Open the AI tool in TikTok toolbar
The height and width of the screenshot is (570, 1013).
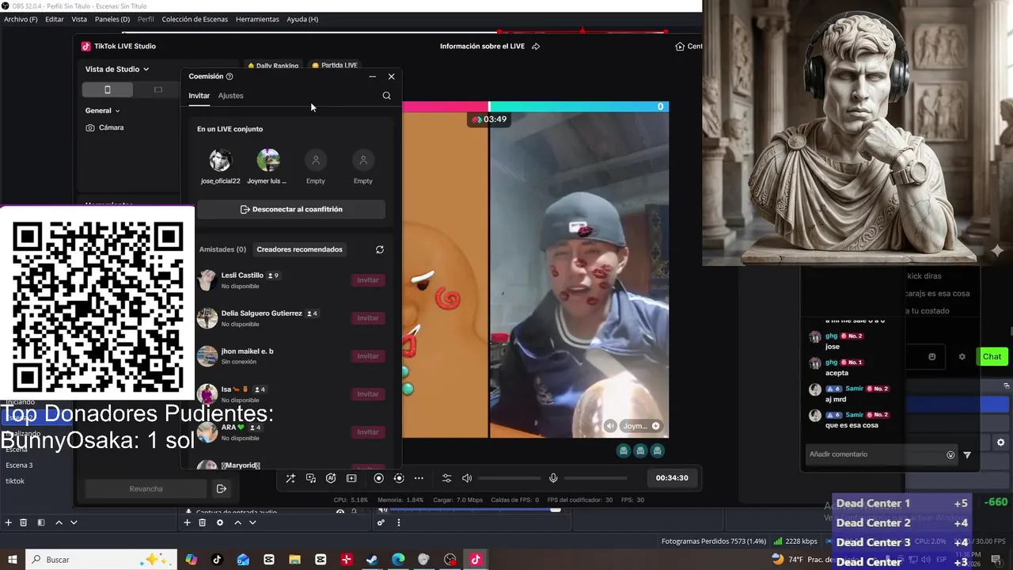[331, 478]
